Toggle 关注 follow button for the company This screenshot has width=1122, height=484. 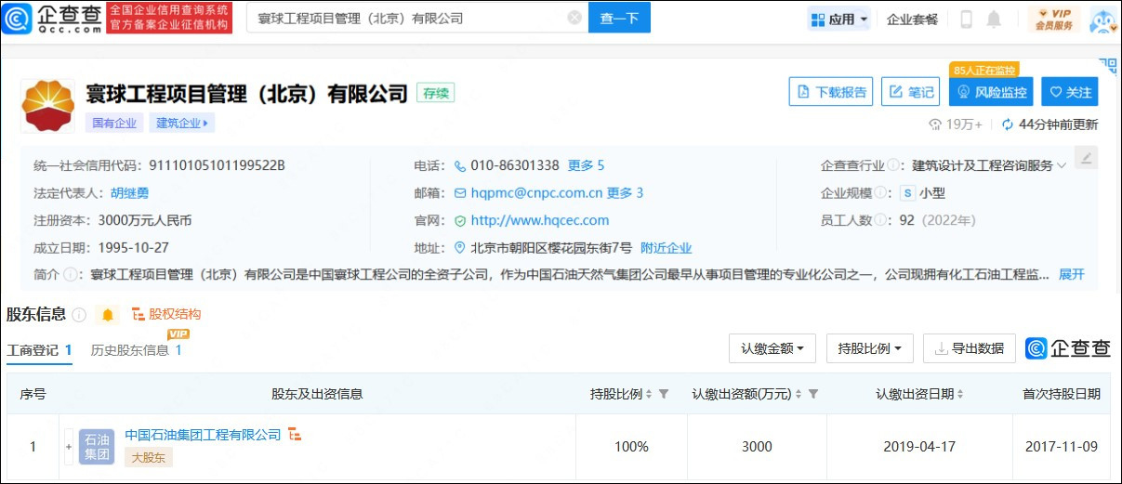(x=1070, y=92)
